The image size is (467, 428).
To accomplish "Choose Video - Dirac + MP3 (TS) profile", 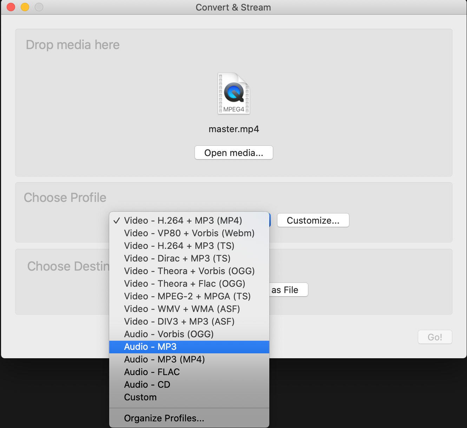I will pos(189,258).
